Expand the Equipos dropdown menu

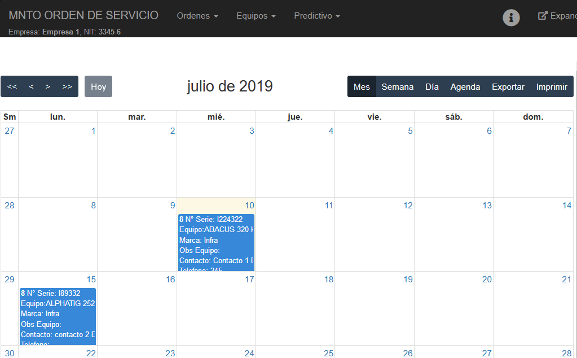click(256, 16)
